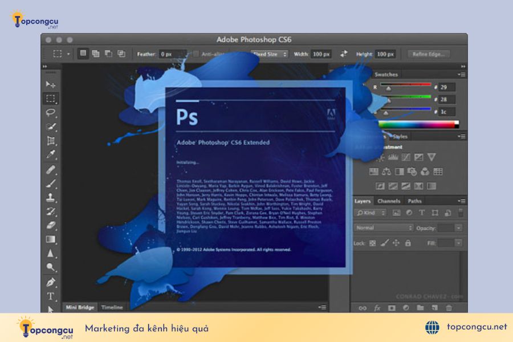The width and height of the screenshot is (513, 342).
Task: Toggle Lock image pixels
Action: point(385,243)
